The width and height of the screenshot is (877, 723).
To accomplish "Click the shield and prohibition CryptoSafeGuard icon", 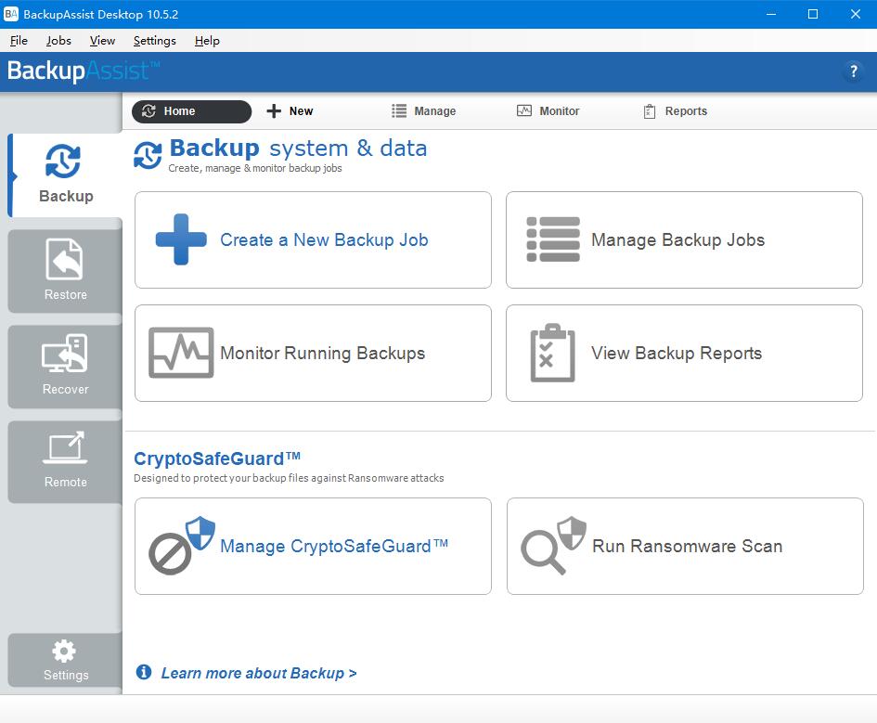I will coord(182,545).
